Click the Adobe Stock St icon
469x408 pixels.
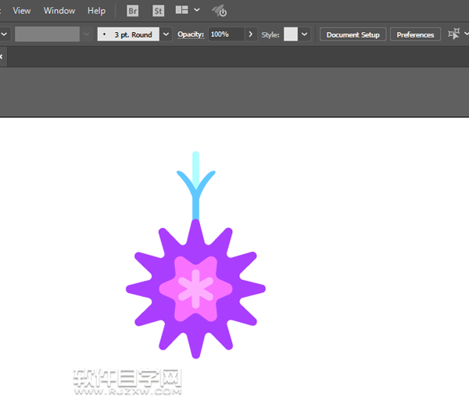[x=159, y=11]
